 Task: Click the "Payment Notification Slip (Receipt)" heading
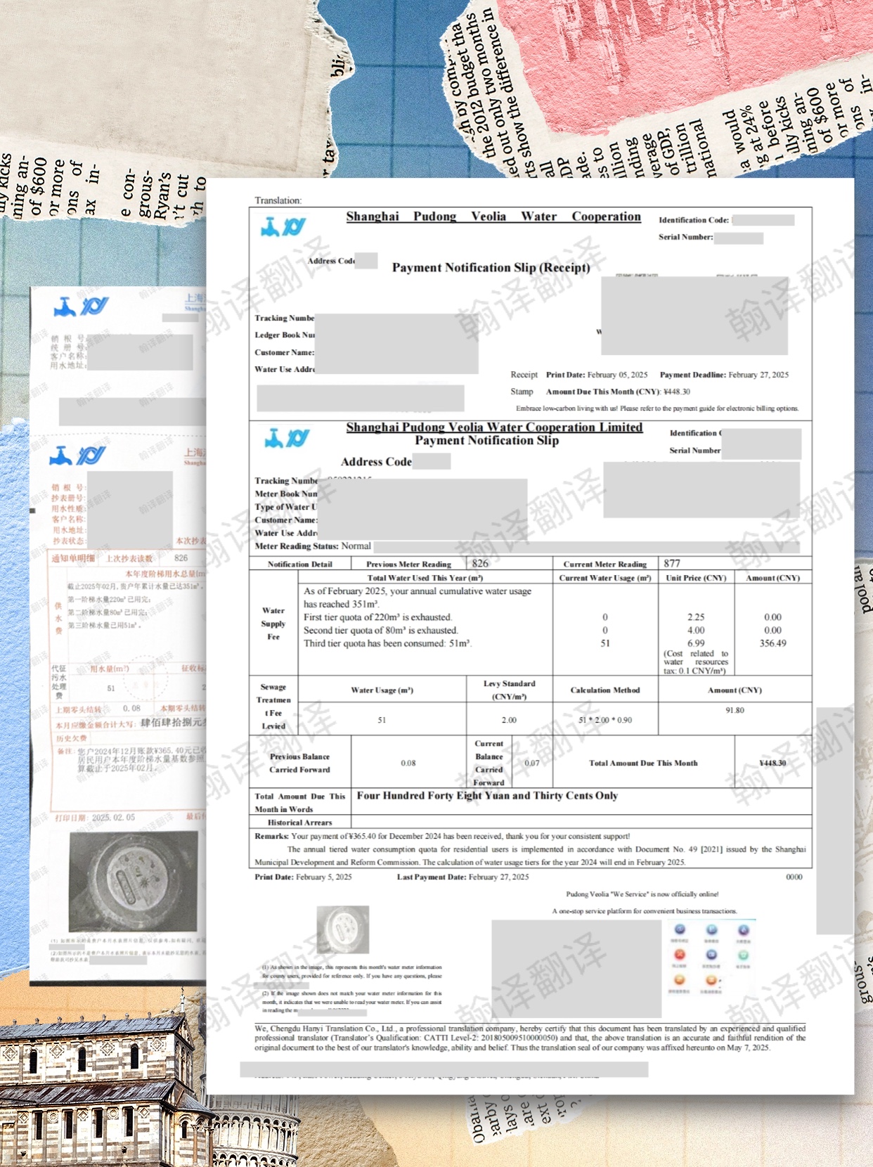pyautogui.click(x=491, y=267)
